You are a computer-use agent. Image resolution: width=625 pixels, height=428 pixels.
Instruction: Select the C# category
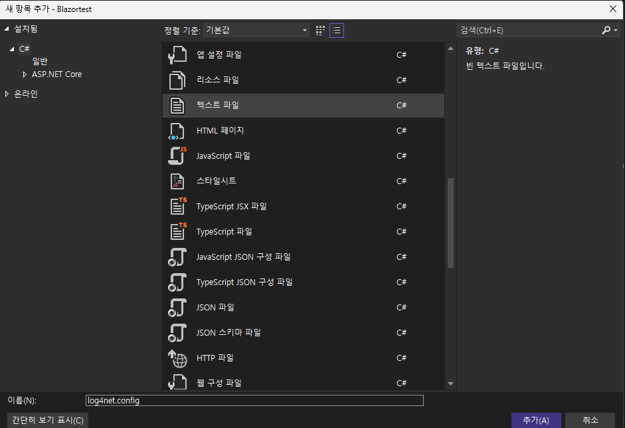25,49
